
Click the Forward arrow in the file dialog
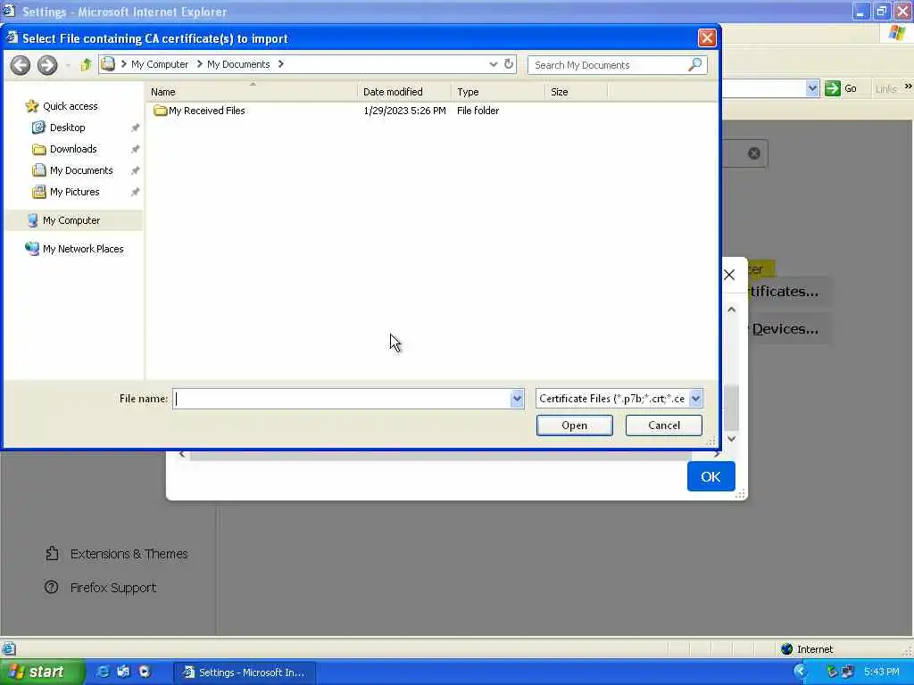click(47, 64)
